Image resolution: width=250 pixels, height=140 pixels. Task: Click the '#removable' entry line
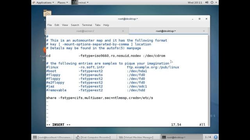95,90
